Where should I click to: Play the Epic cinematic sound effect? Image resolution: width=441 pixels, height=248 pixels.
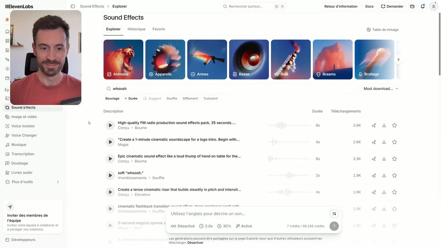pyautogui.click(x=110, y=159)
